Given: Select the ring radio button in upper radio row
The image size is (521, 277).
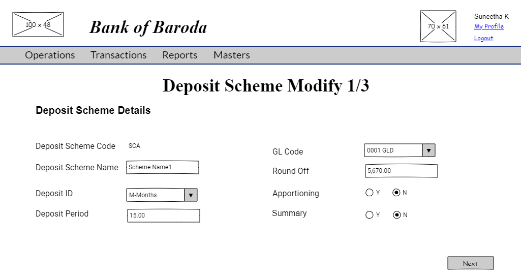Looking at the screenshot, I should [x=396, y=193].
